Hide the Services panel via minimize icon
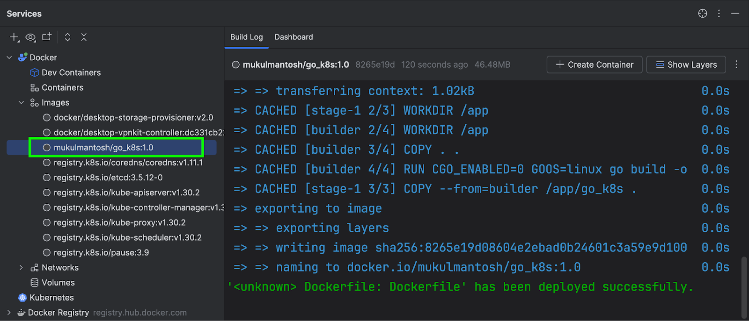This screenshot has width=749, height=321. point(735,14)
